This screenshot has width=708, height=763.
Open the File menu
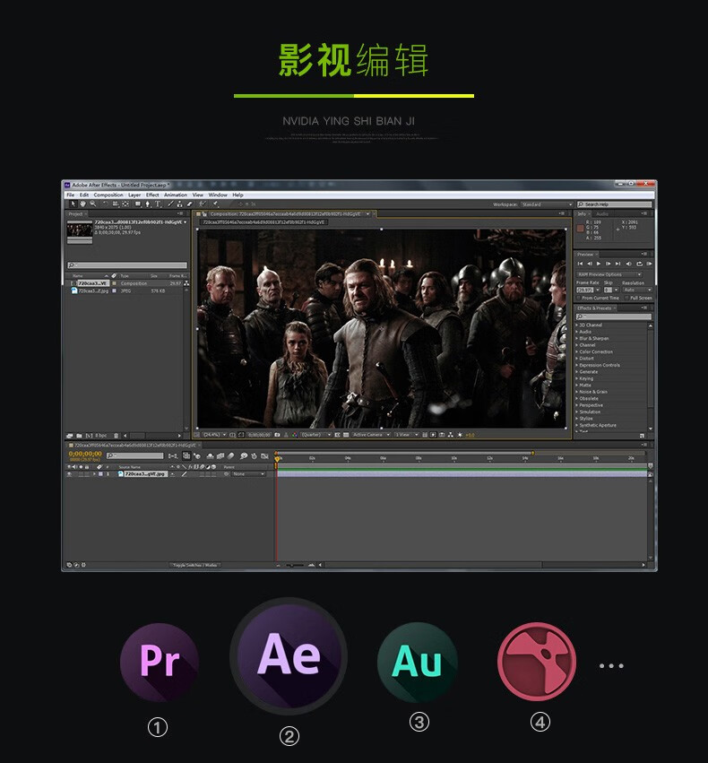(71, 195)
